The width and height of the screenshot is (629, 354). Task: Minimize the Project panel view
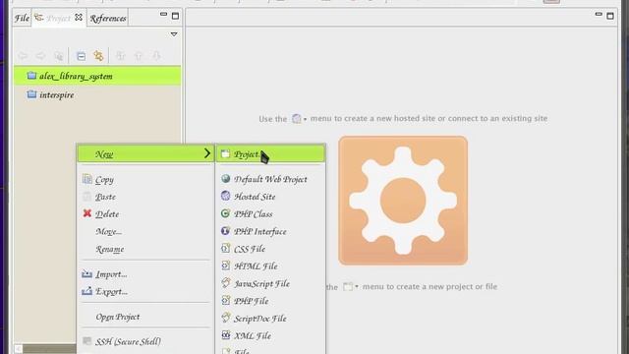tap(163, 15)
